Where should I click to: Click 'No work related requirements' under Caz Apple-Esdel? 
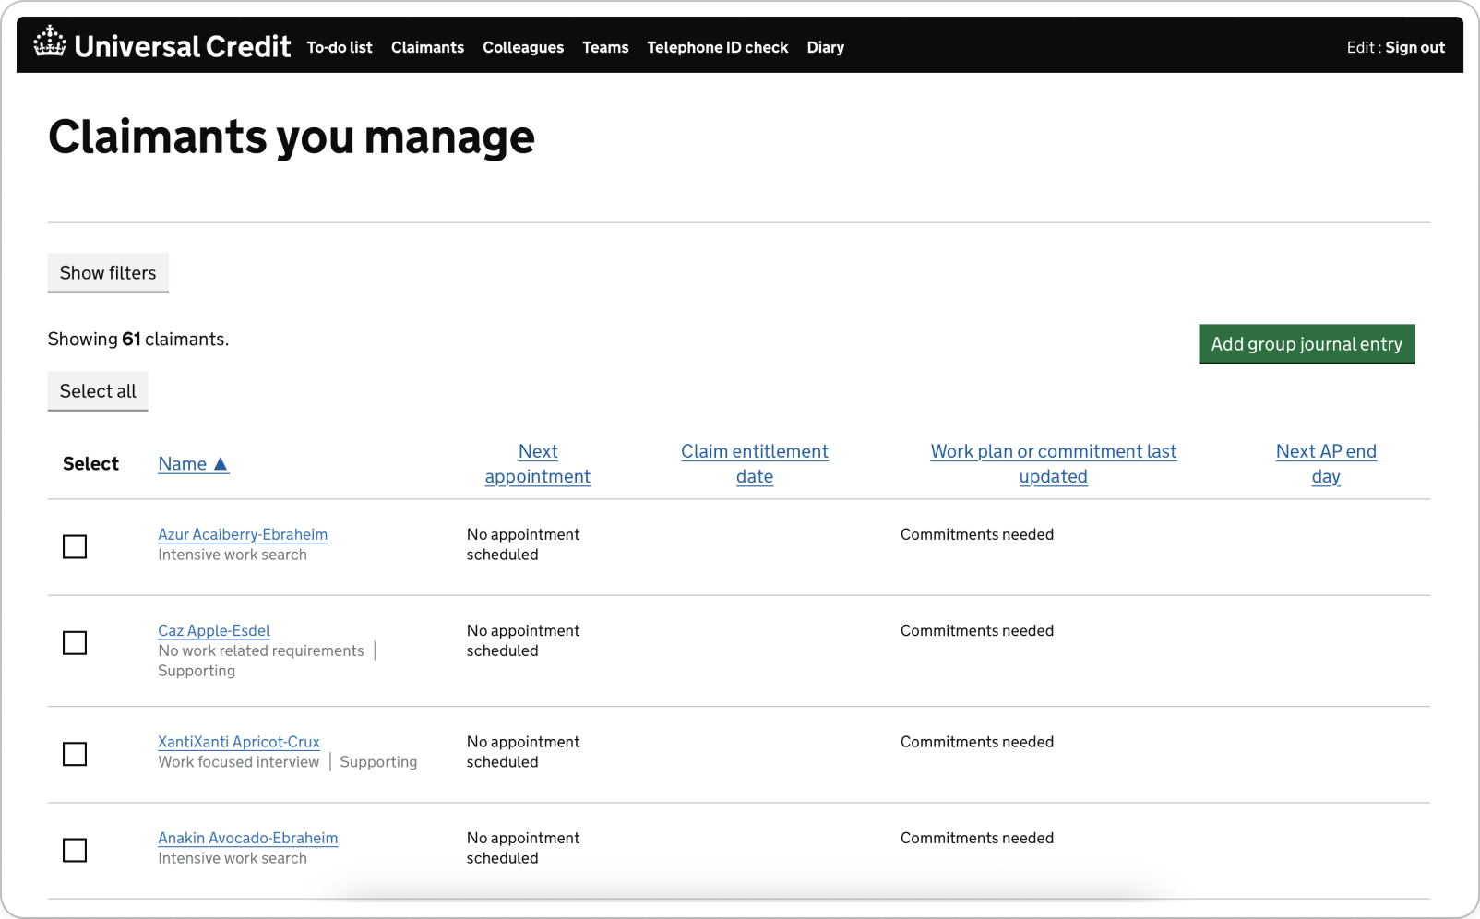pyautogui.click(x=261, y=650)
